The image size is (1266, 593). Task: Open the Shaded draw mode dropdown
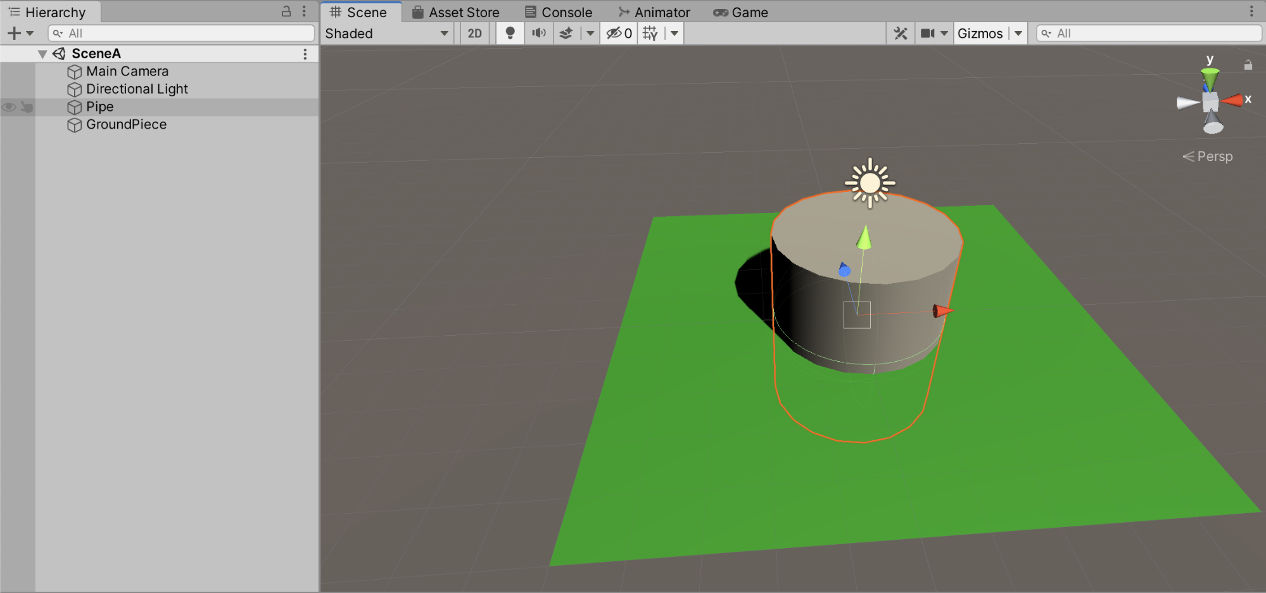(386, 34)
